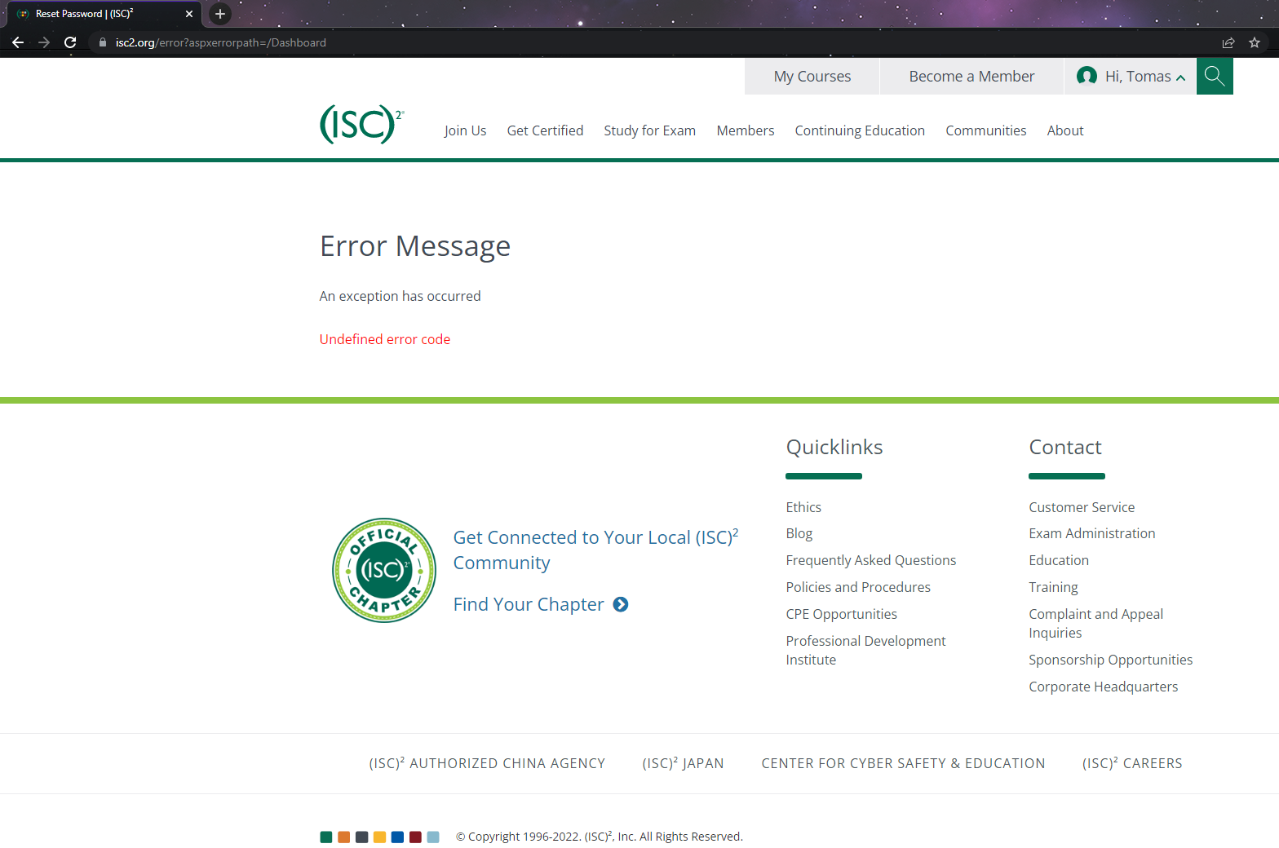Click the green search magnifier icon

pyautogui.click(x=1214, y=77)
